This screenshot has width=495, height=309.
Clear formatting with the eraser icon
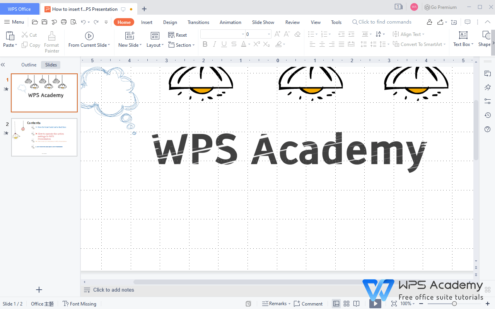[297, 34]
